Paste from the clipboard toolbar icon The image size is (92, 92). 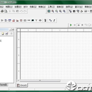(x=17, y=11)
